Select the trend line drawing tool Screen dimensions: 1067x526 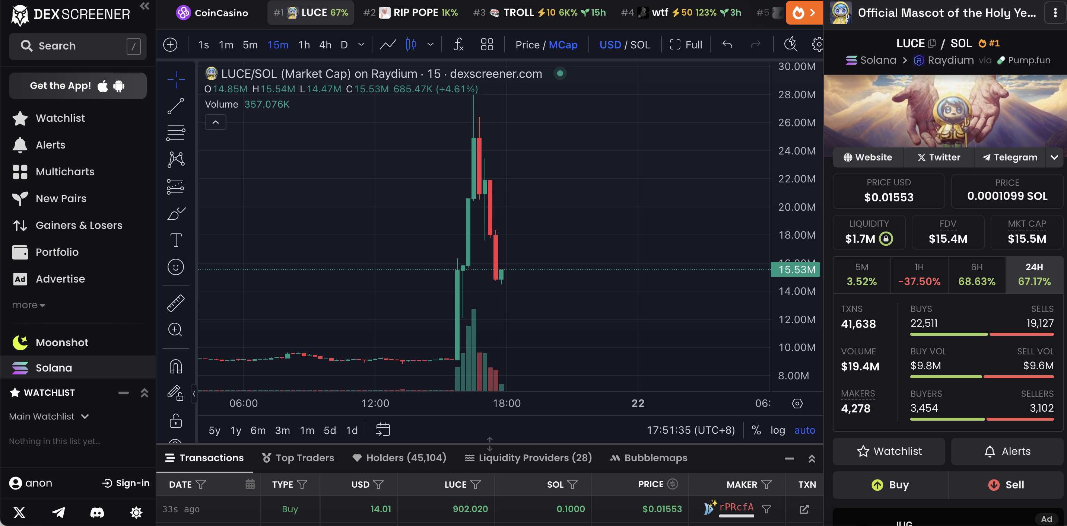coord(176,106)
